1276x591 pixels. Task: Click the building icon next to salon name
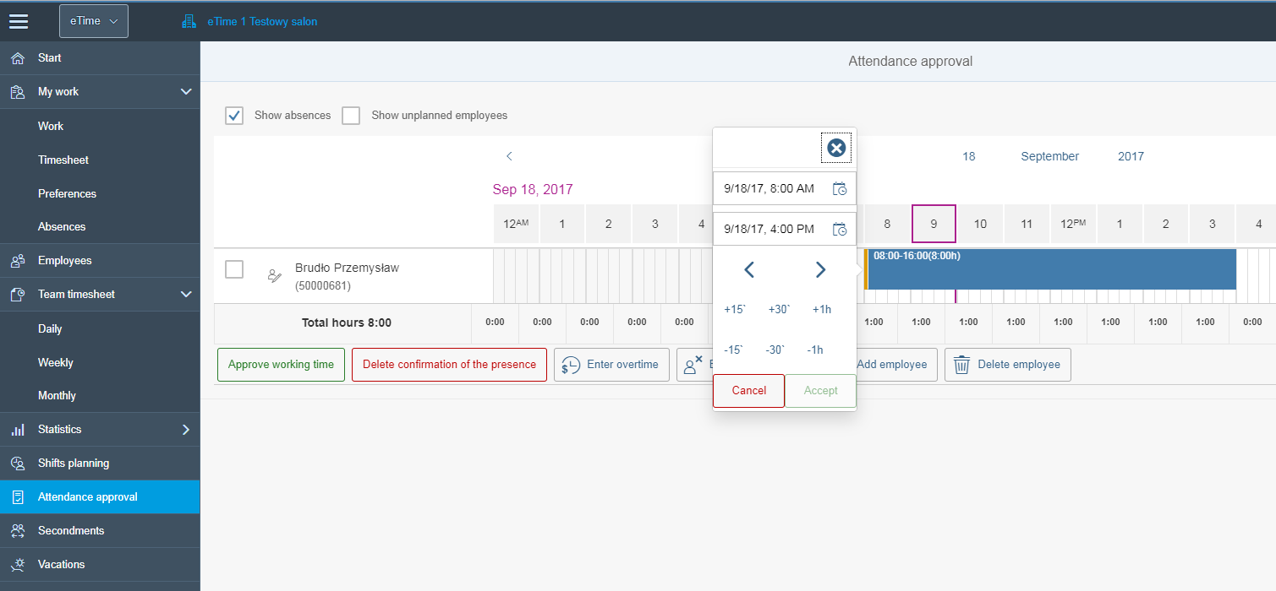pos(189,21)
